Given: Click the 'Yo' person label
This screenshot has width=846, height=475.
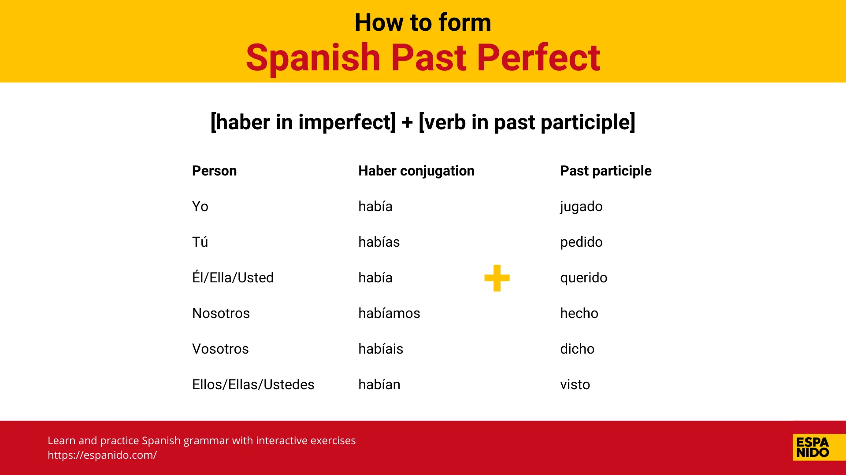Looking at the screenshot, I should [200, 206].
